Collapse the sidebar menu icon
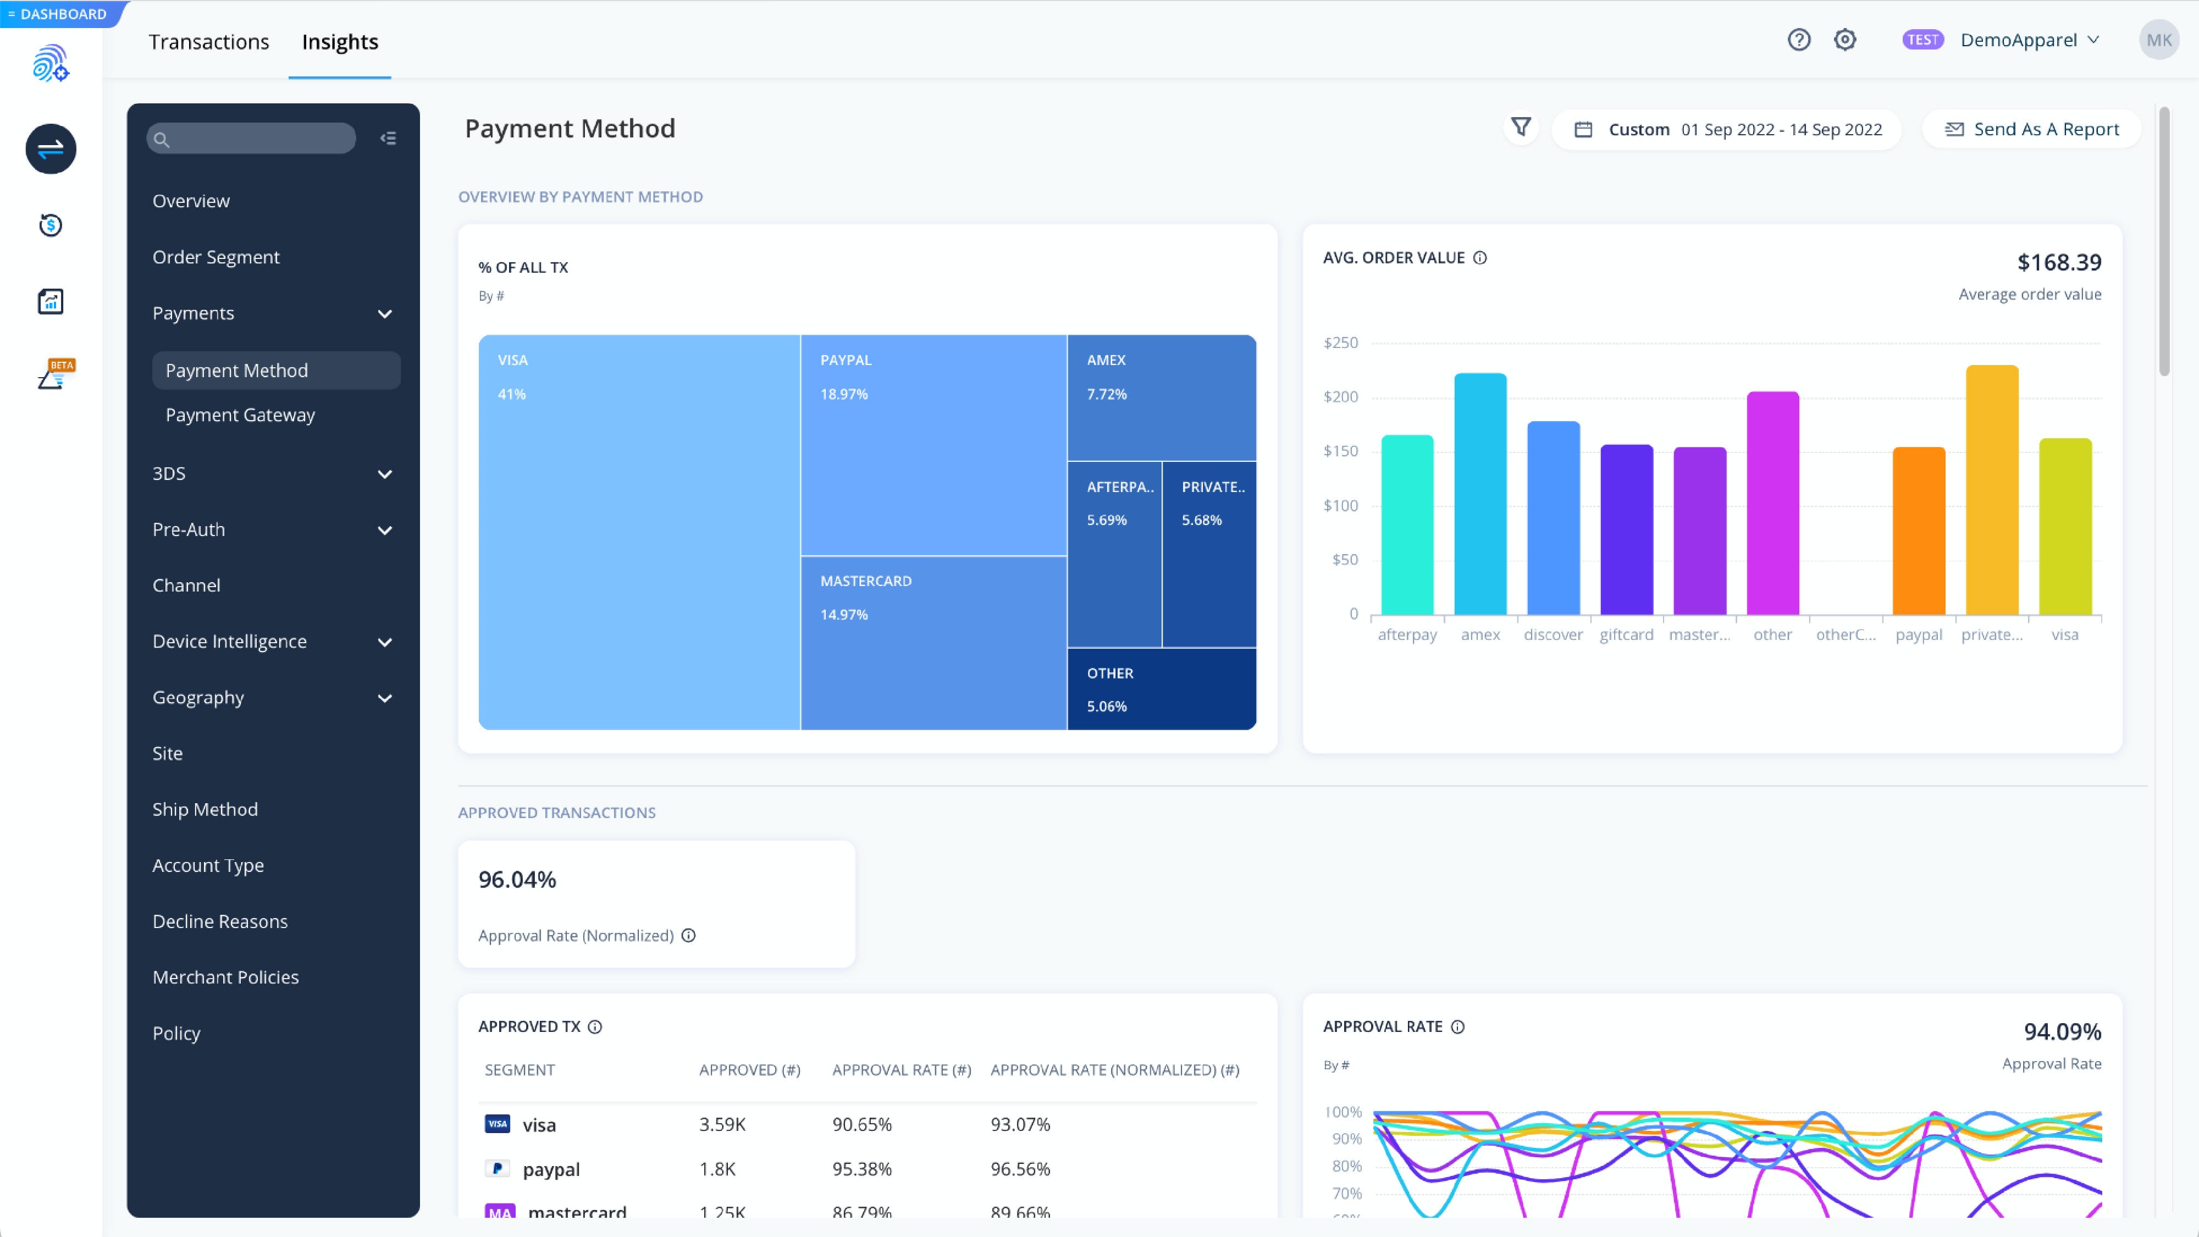 pyautogui.click(x=389, y=139)
